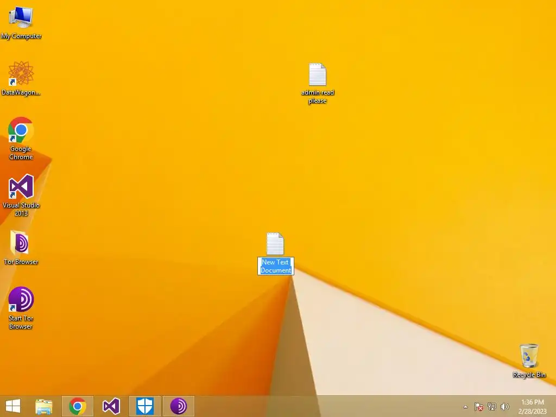Click the 'Visual Studio 2013' label text
Viewport: 556px width, 417px height.
tap(21, 209)
